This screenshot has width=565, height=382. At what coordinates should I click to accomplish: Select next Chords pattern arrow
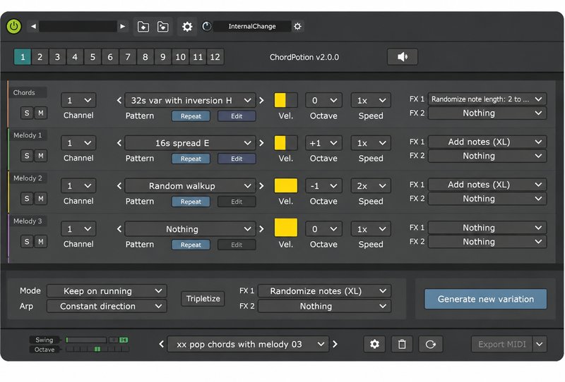(261, 100)
